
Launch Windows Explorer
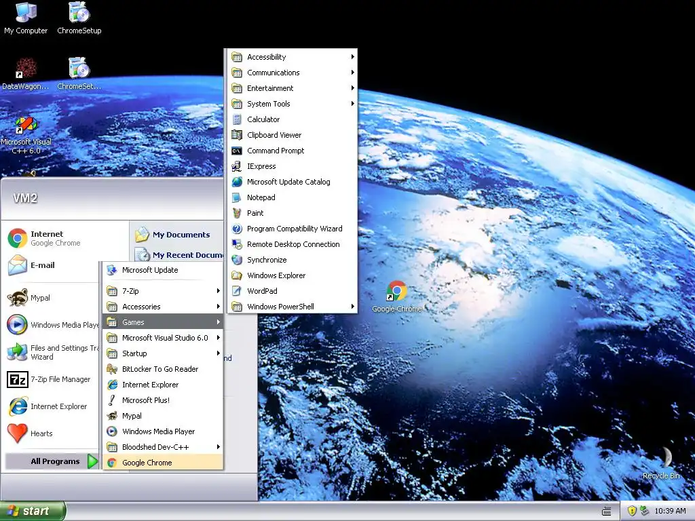pyautogui.click(x=293, y=275)
